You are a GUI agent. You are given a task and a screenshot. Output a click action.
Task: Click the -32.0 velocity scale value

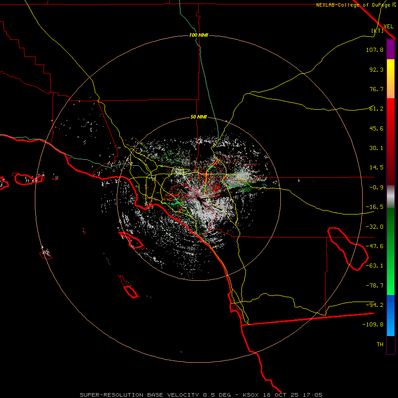click(375, 227)
